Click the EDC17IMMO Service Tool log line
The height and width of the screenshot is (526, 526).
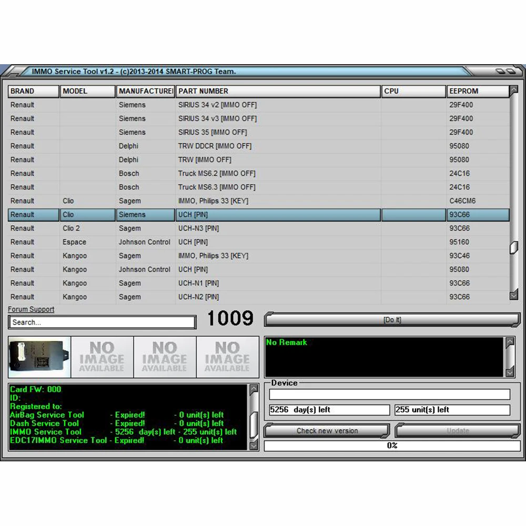coord(116,440)
